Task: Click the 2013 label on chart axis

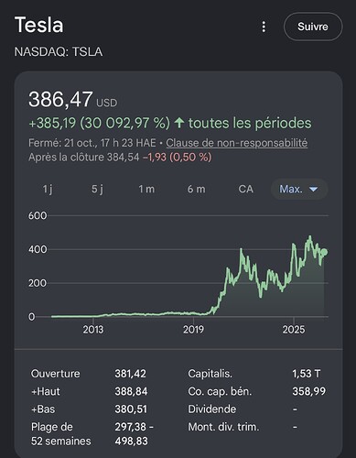Action: coord(93,330)
